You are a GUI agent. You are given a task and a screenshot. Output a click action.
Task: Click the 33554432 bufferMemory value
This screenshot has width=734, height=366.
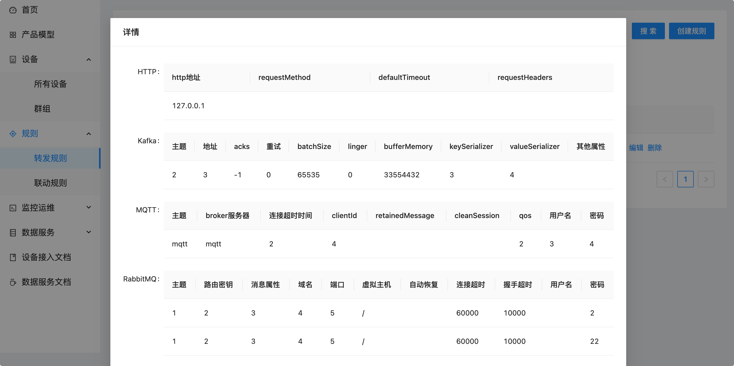[x=402, y=175]
